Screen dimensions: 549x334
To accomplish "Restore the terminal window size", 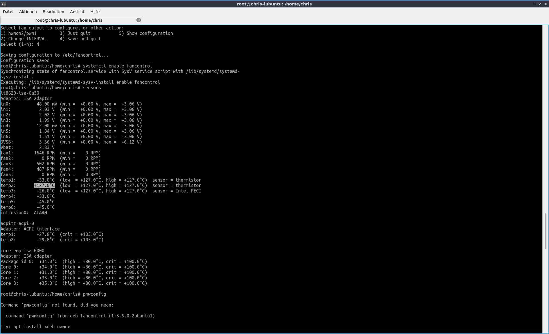I will pos(540,4).
